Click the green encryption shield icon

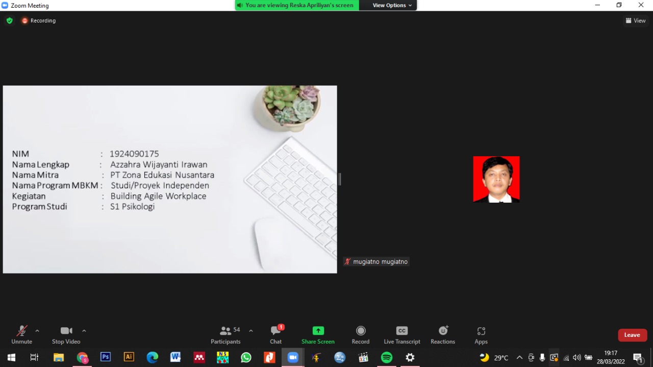point(9,21)
